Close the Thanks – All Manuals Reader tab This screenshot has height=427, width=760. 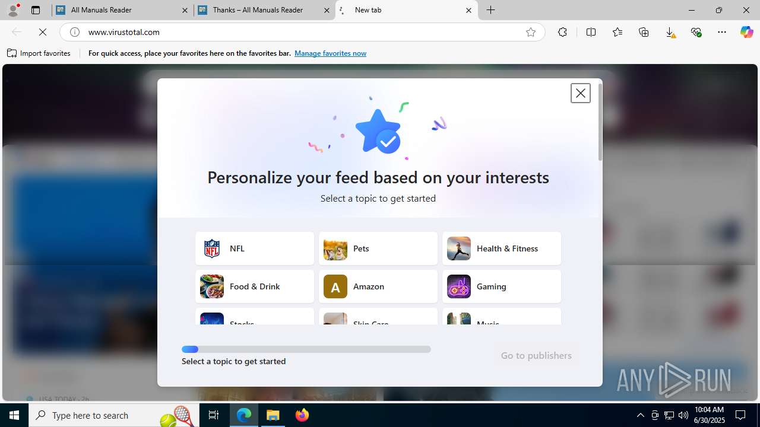[327, 10]
